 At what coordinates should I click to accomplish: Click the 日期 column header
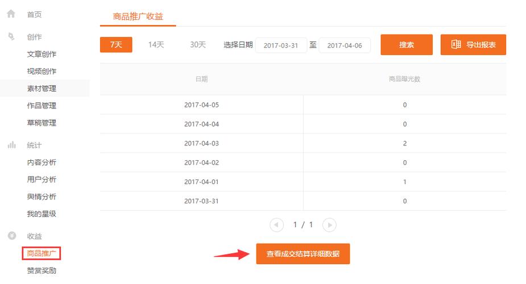[202, 79]
